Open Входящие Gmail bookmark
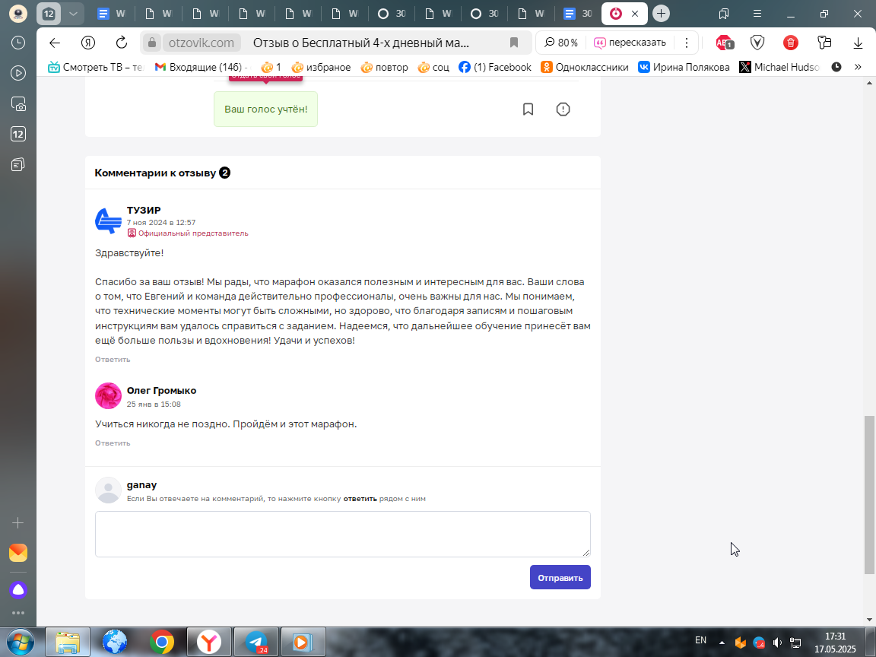This screenshot has width=876, height=657. [x=201, y=67]
